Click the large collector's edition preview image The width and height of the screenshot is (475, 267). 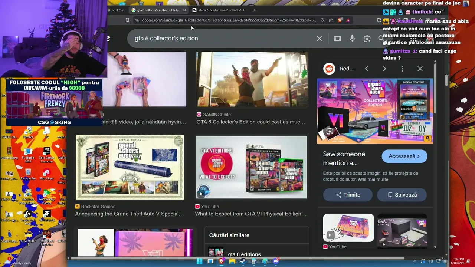tap(375, 111)
